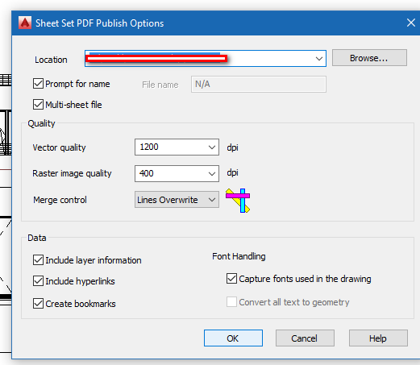Uncheck Include hyperlinks checkbox

[x=38, y=281]
